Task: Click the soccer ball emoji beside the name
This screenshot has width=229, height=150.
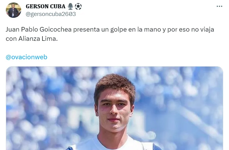Action: pyautogui.click(x=78, y=6)
